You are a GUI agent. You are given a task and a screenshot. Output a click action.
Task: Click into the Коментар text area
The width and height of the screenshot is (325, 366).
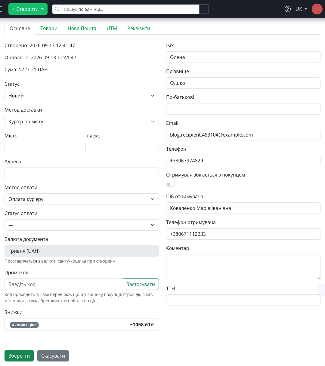click(243, 267)
